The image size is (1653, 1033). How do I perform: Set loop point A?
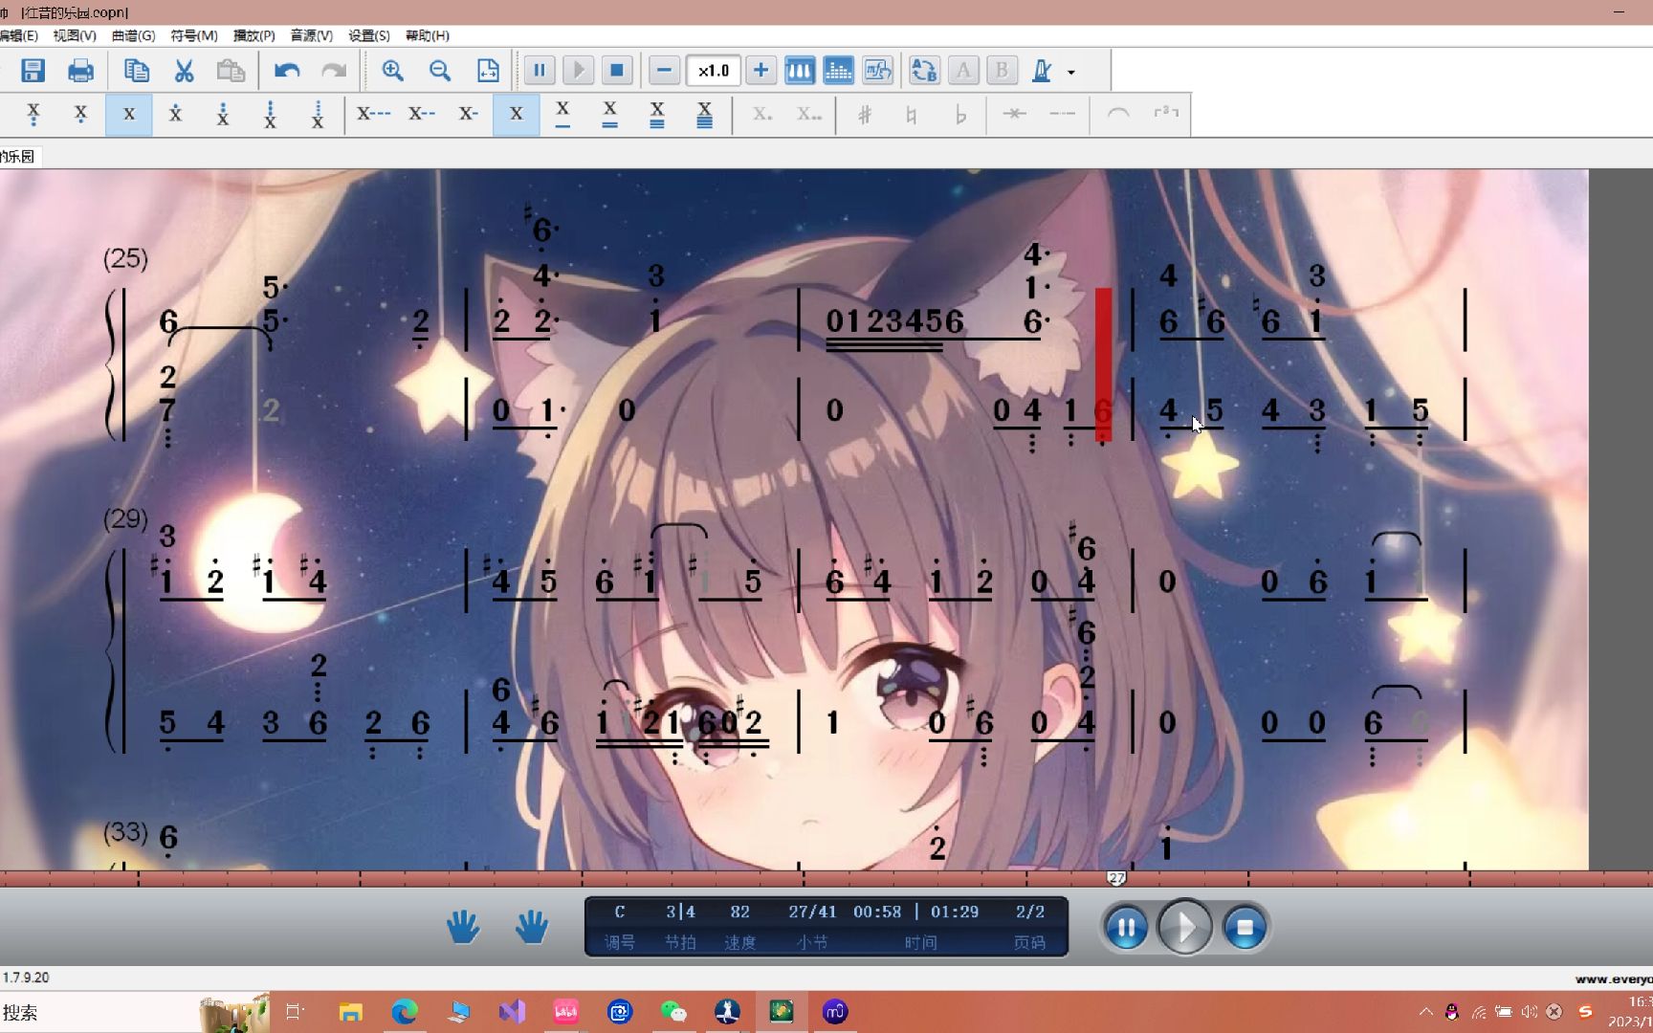point(963,70)
